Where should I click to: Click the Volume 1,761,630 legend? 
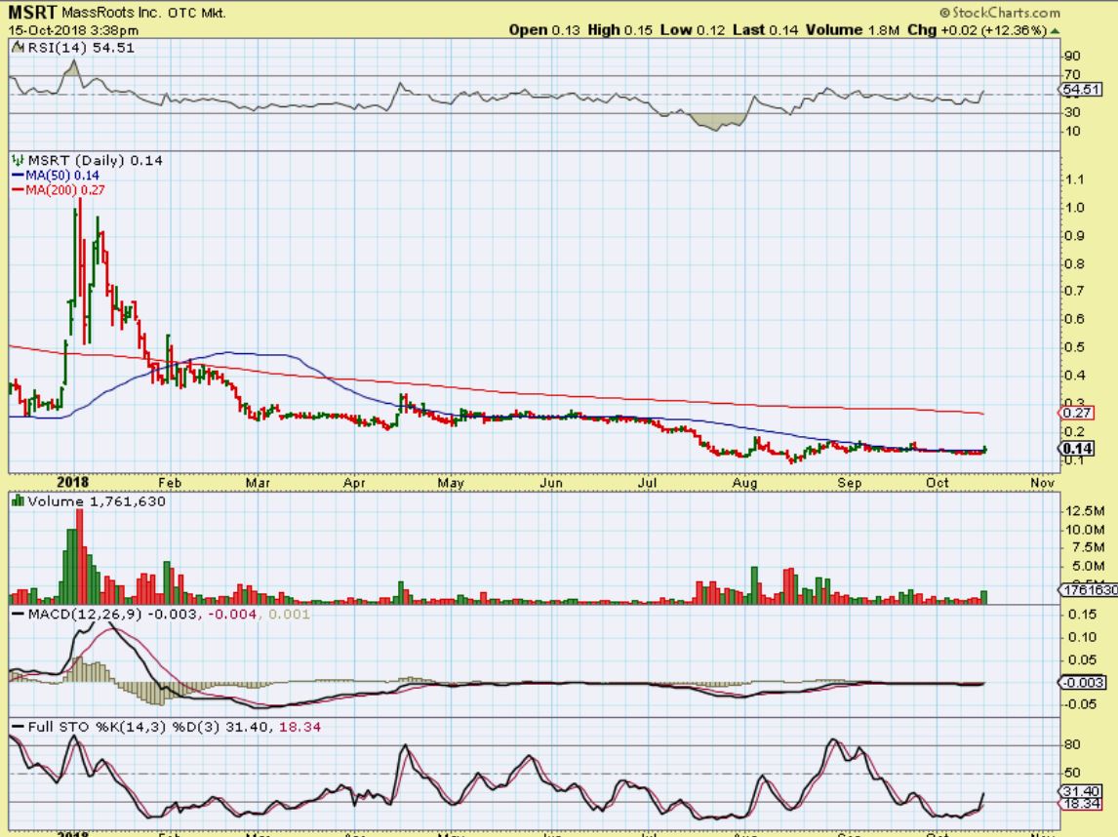coord(97,502)
